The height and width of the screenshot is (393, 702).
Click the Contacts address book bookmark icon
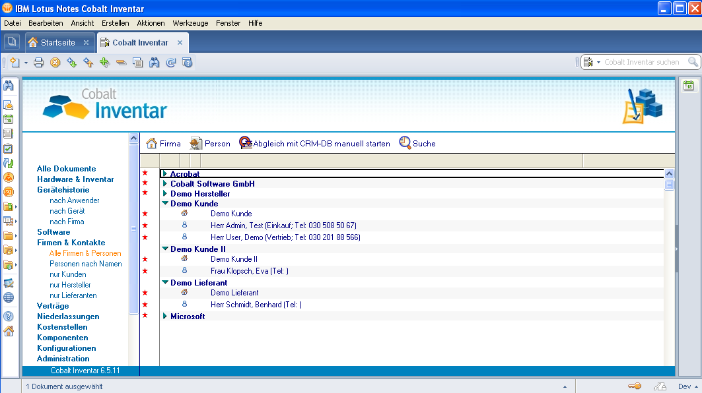tap(9, 134)
